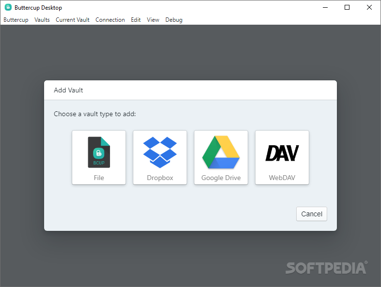Cancel the Add Vault dialog
The height and width of the screenshot is (287, 381).
click(312, 214)
